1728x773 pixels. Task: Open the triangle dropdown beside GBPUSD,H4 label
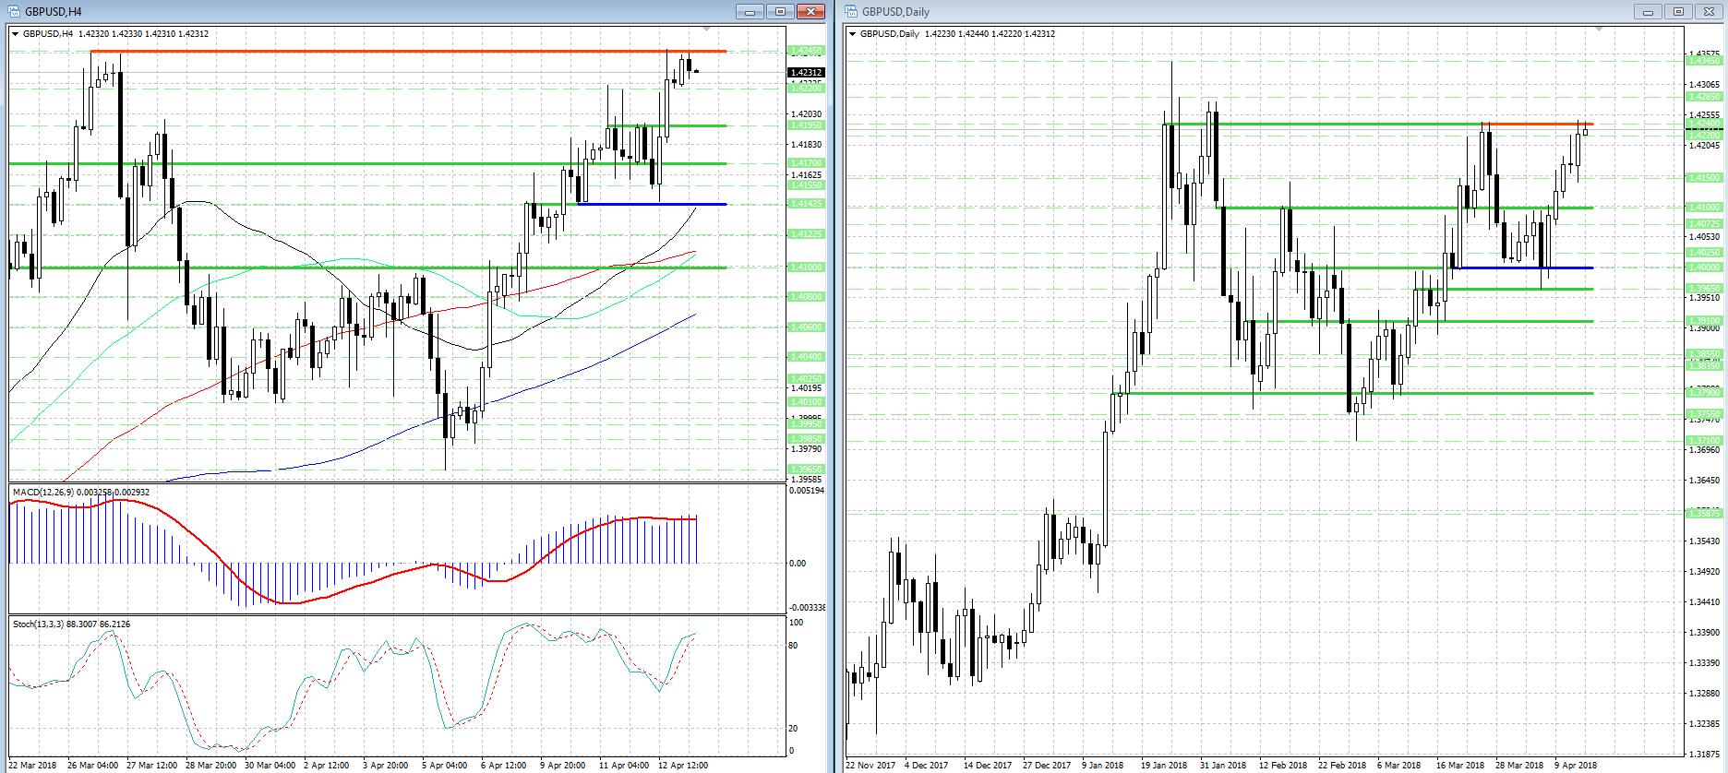pos(15,34)
